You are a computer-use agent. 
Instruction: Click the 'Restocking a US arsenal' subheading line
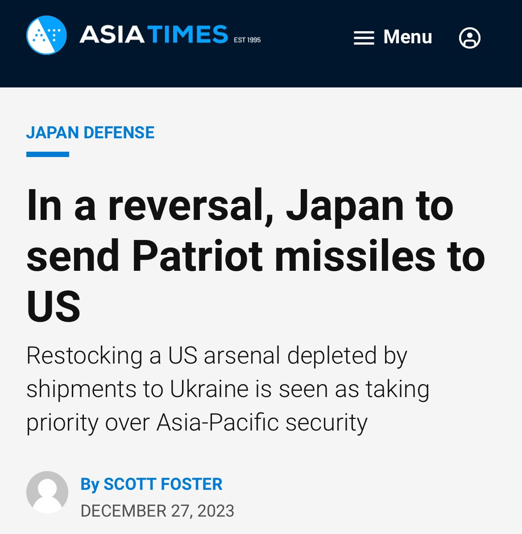point(216,356)
